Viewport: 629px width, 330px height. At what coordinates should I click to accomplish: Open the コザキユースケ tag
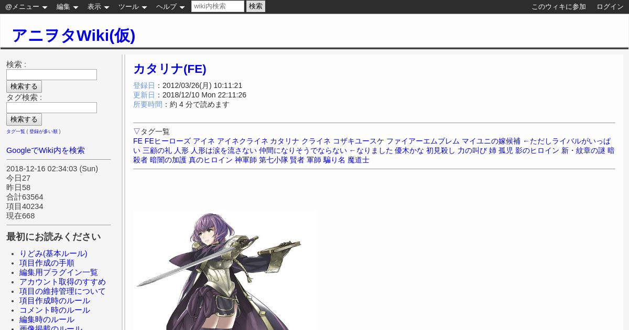pos(359,141)
